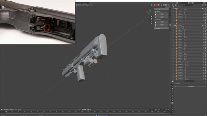This screenshot has height=116, width=207.
Task: Toggle viewport gizmos visibility button
Action: 155,5
